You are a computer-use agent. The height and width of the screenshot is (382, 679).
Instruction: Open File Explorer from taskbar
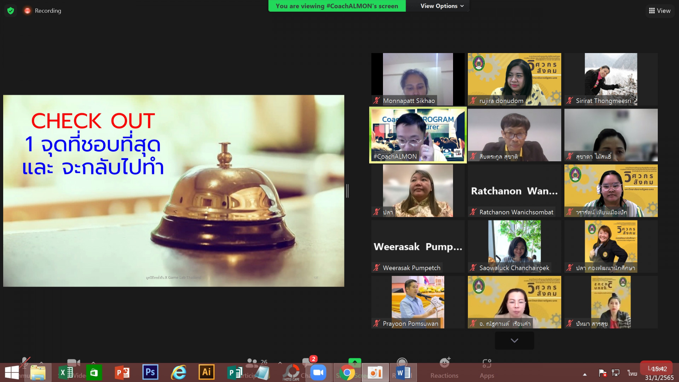pyautogui.click(x=38, y=373)
